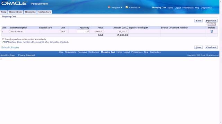This screenshot has height=124, width=222.
Task: Click the 'Source Document Number' column header
Action: tap(174, 28)
